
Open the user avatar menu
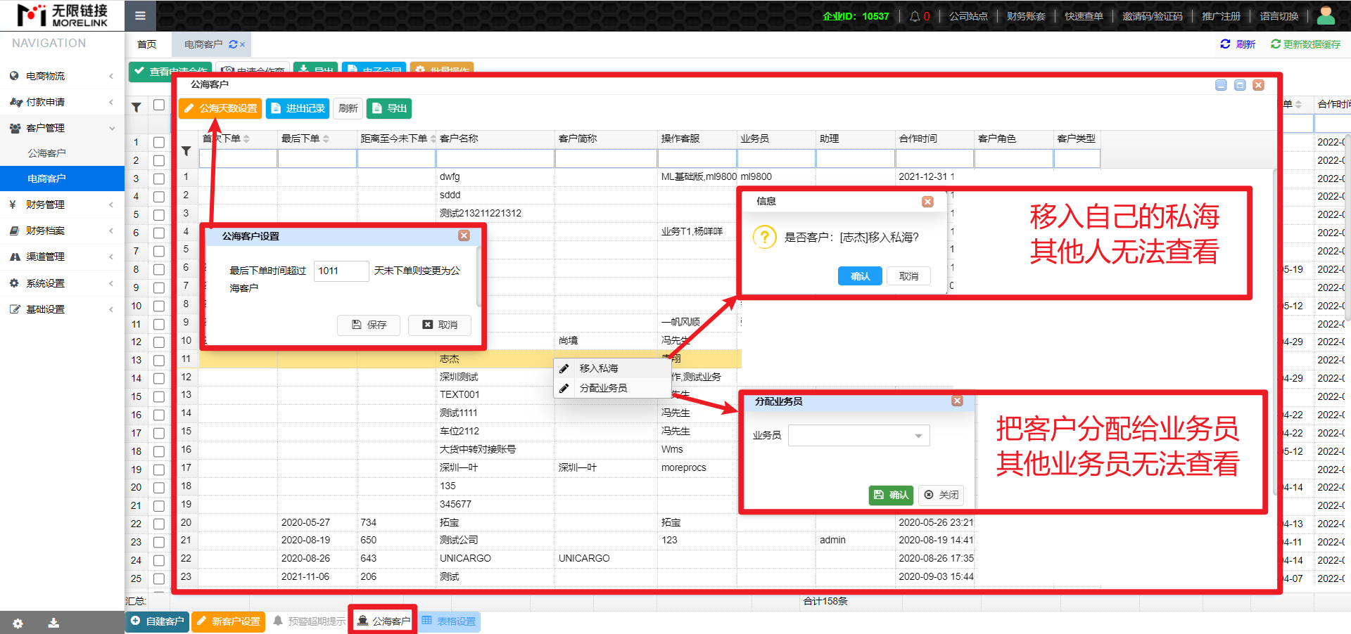(1326, 15)
